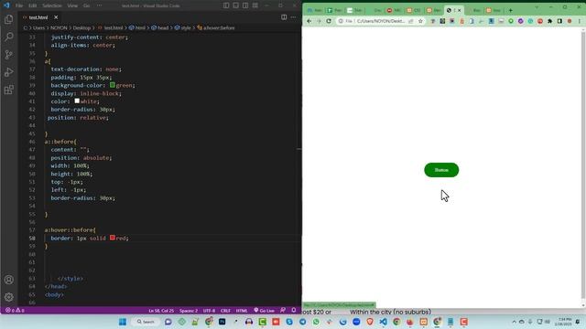586x329 pixels.
Task: Click Desktop breadcrumb folder
Action: point(81,27)
